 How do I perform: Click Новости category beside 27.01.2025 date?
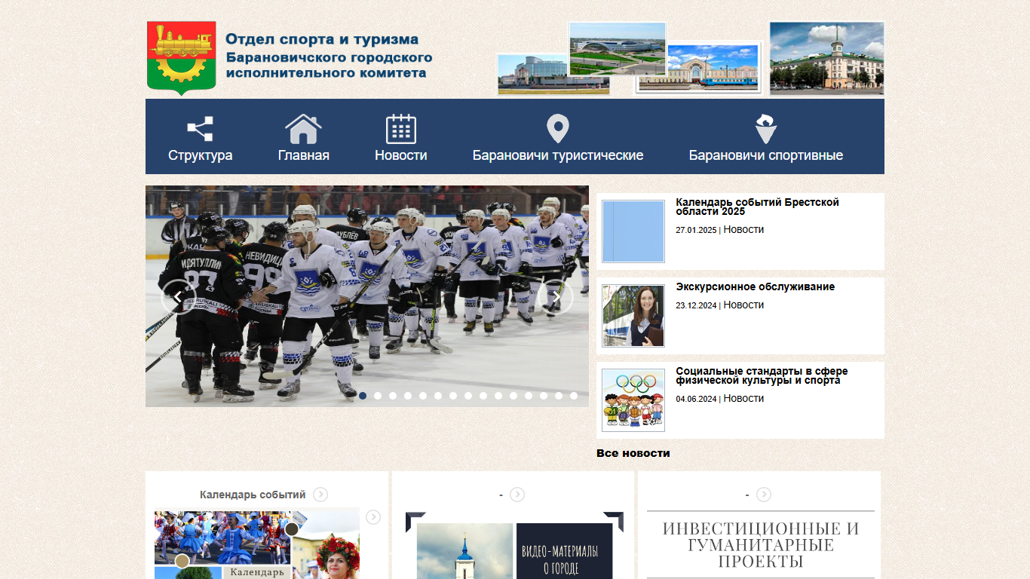pos(743,230)
